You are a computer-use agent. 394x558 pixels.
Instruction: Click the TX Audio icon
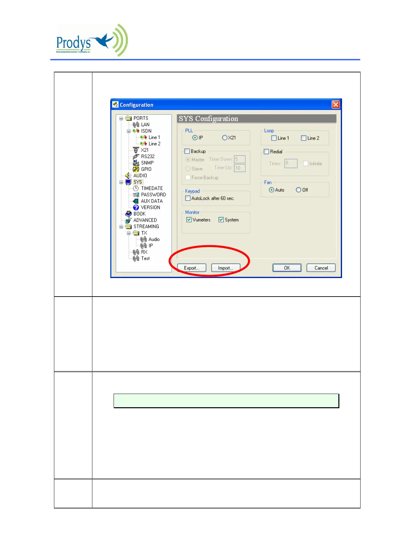[143, 239]
